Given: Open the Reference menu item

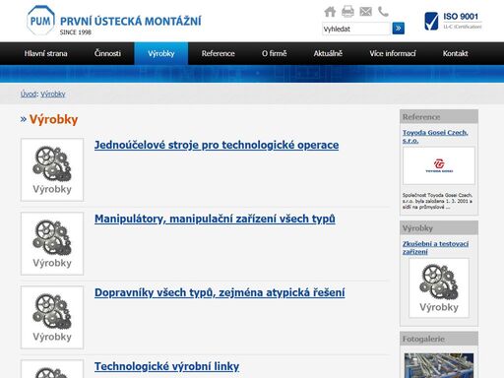Looking at the screenshot, I should click(218, 53).
